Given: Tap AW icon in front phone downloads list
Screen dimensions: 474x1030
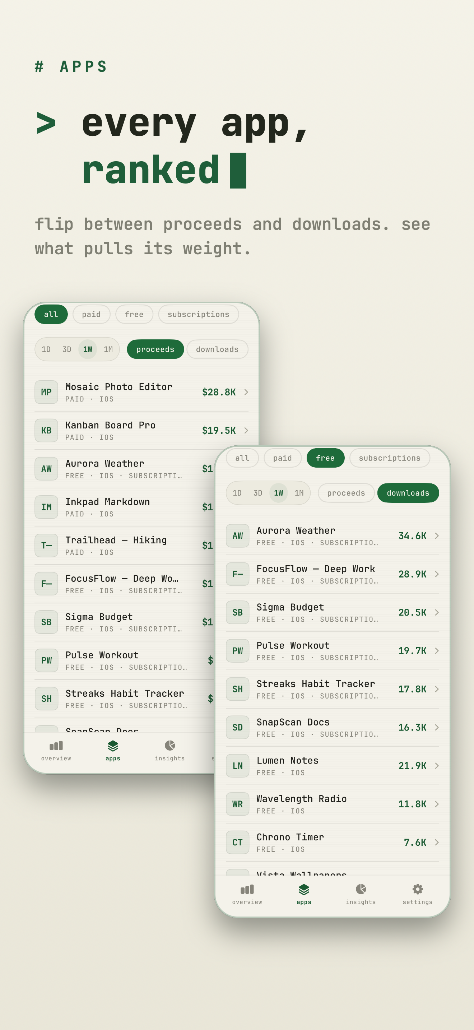Looking at the screenshot, I should 237,536.
